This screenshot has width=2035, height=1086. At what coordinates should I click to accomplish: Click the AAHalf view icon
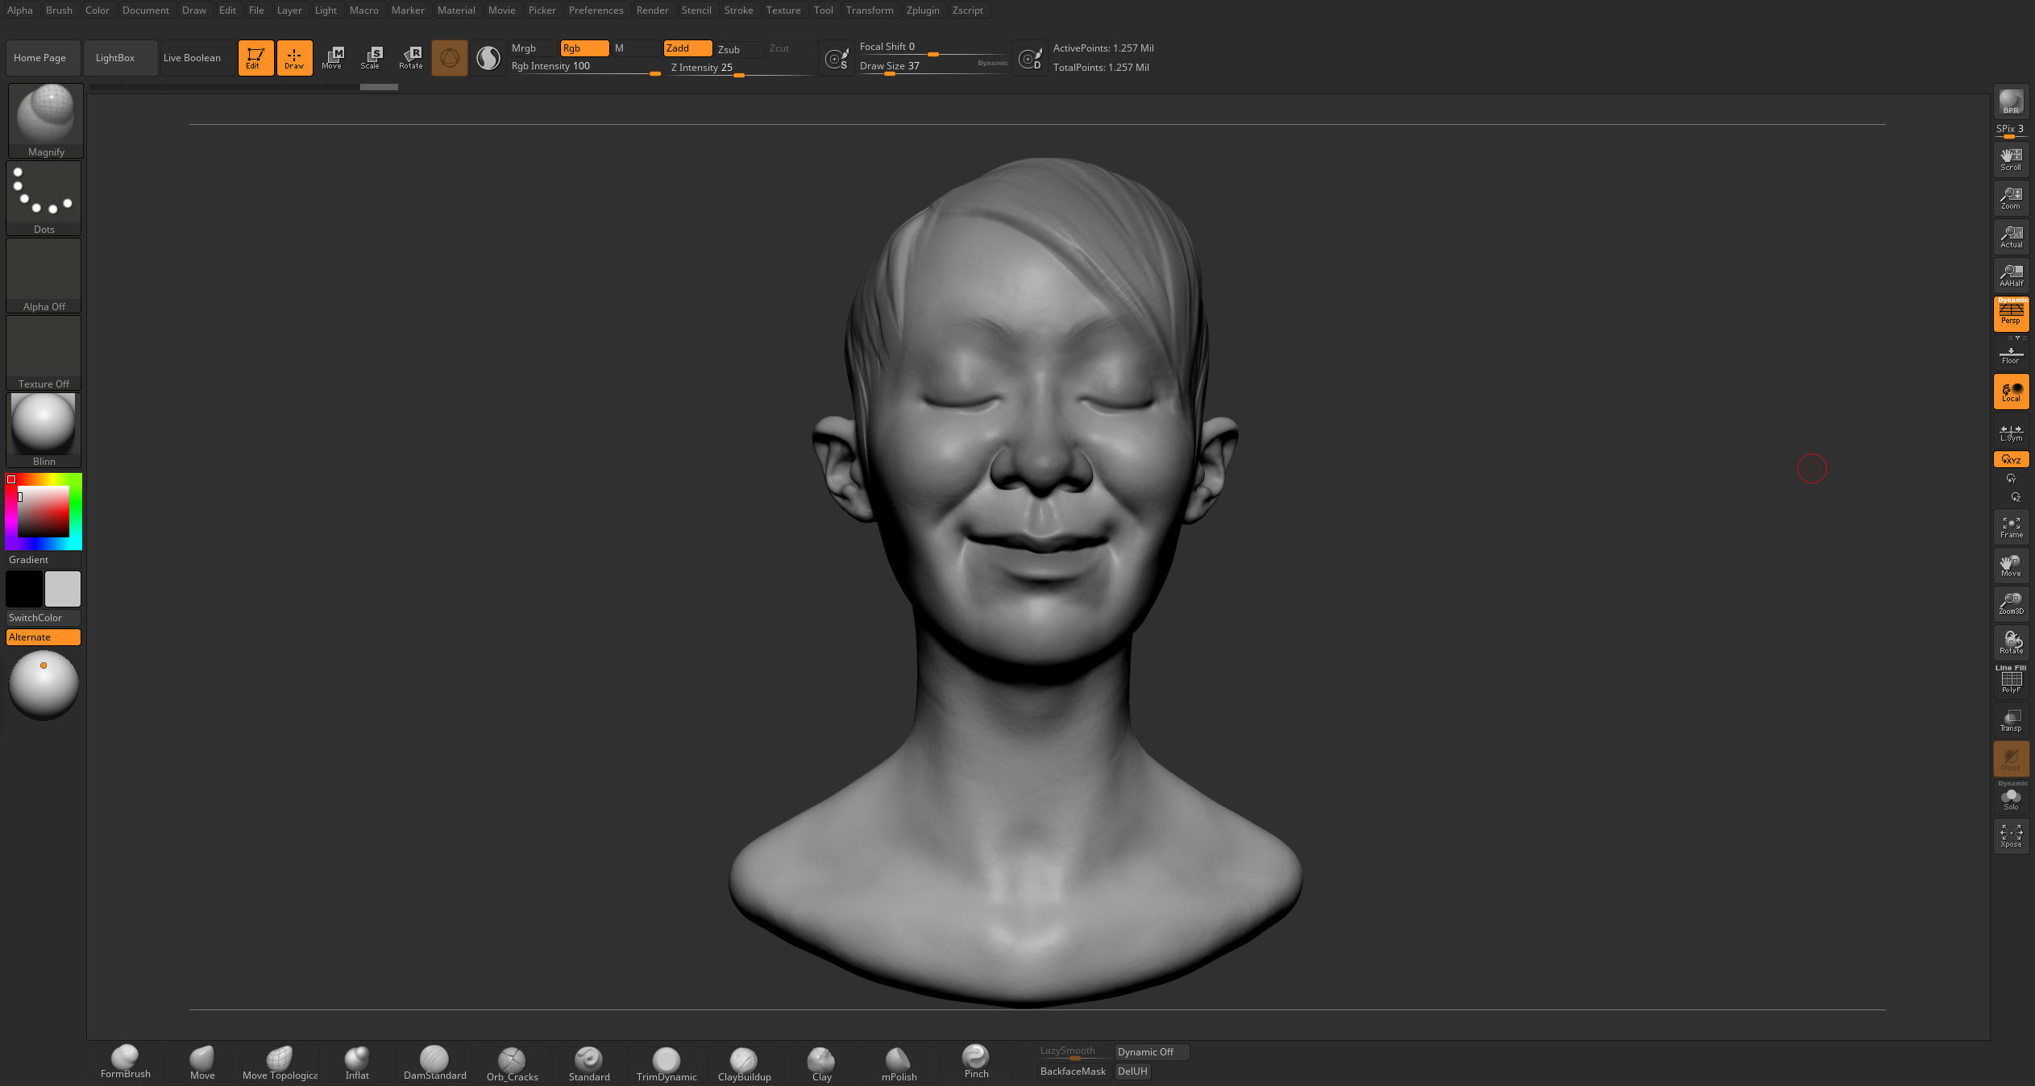[x=2011, y=275]
